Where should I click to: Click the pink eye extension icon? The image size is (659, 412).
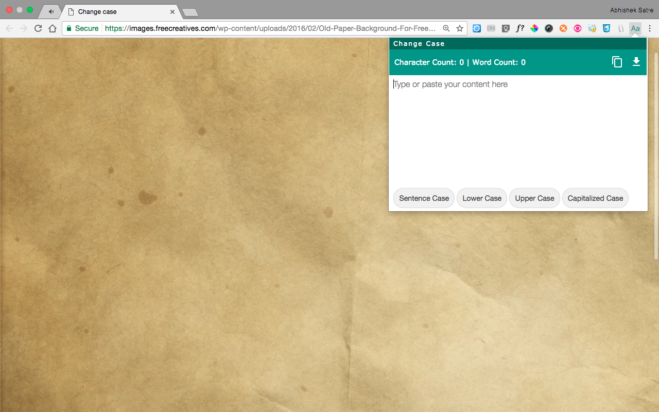(578, 28)
